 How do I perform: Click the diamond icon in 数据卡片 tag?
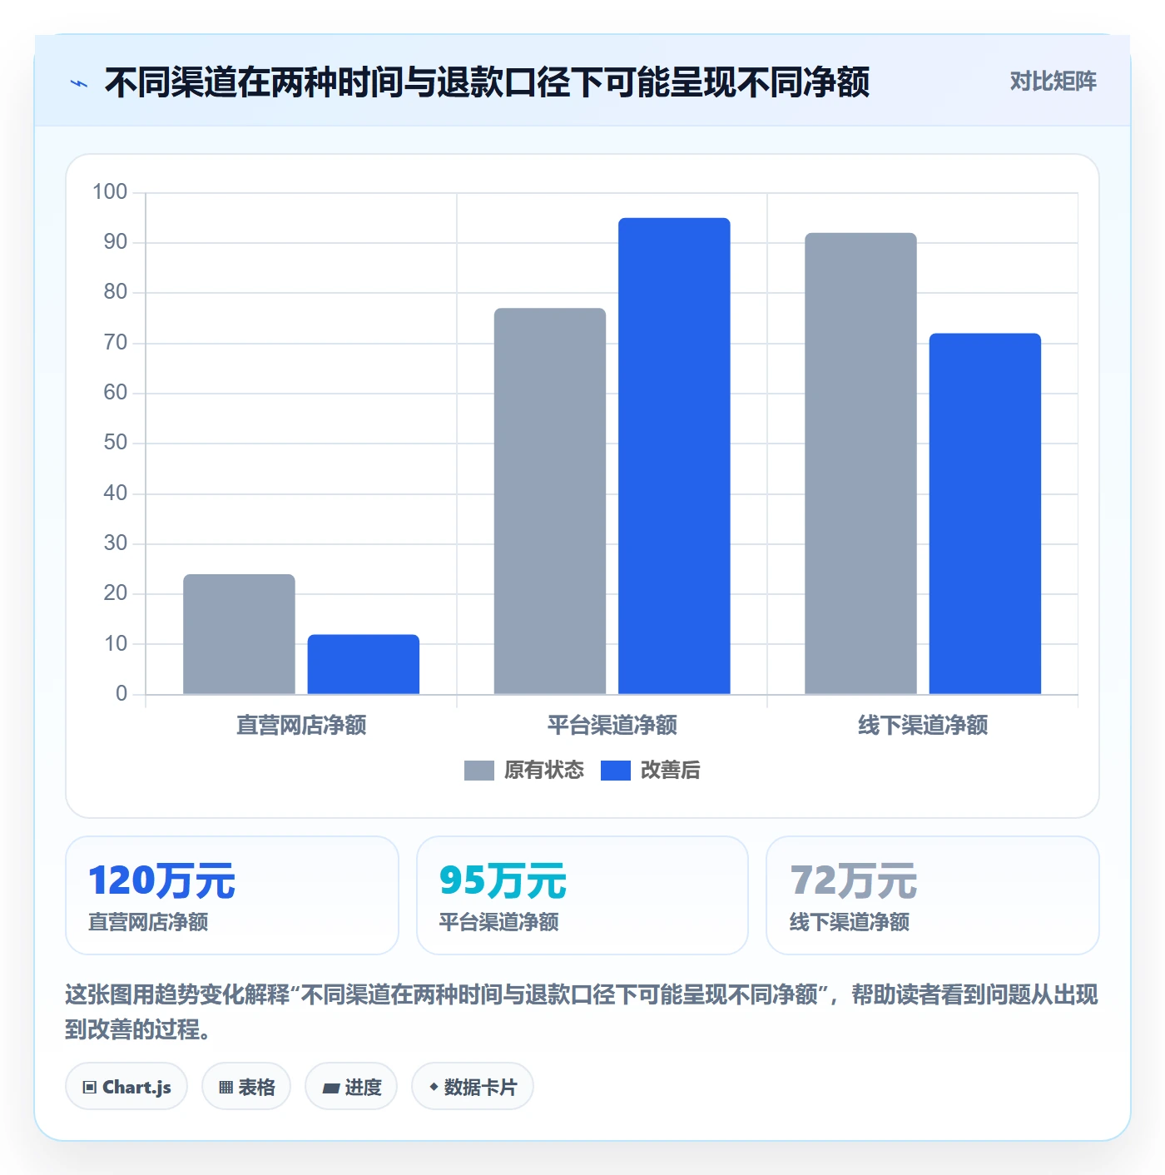pos(434,1087)
